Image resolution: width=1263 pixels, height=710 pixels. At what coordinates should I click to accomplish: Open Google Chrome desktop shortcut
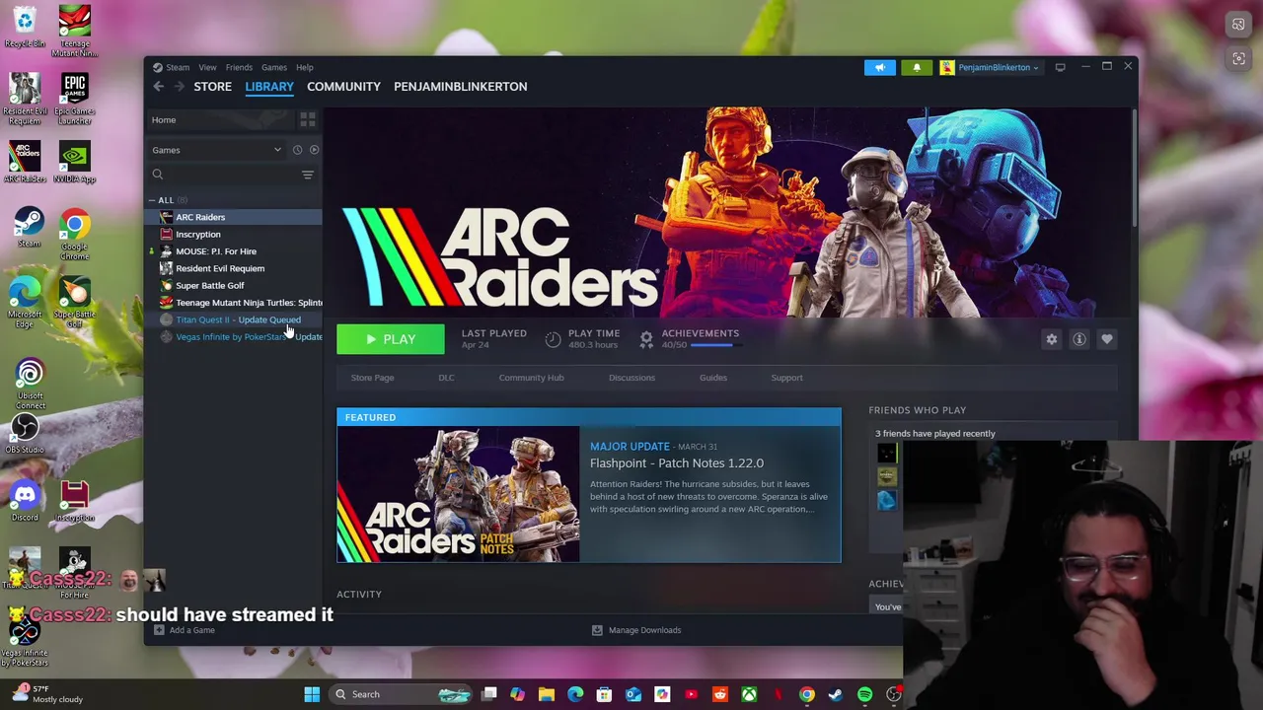74,233
